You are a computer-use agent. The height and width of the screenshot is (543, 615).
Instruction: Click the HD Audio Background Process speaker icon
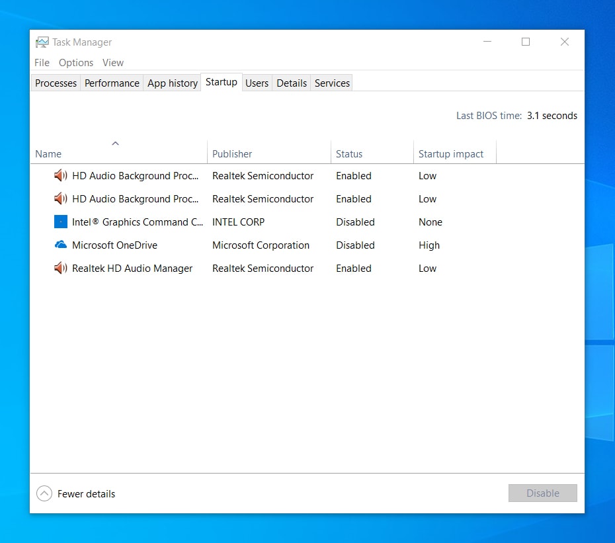click(x=60, y=175)
